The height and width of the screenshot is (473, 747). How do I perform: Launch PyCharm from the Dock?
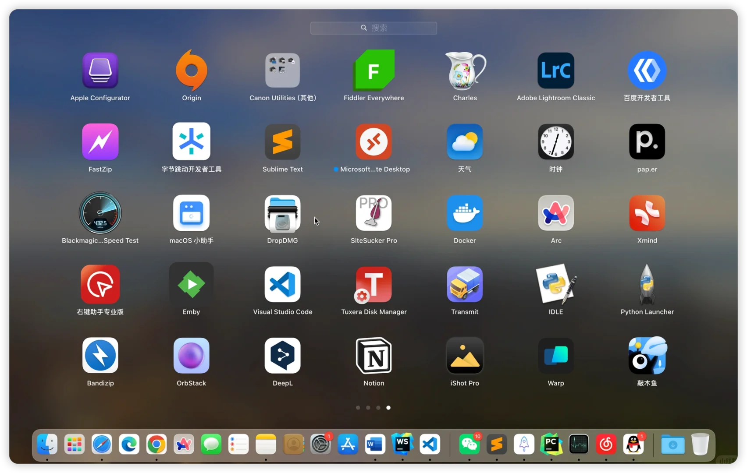pos(551,445)
